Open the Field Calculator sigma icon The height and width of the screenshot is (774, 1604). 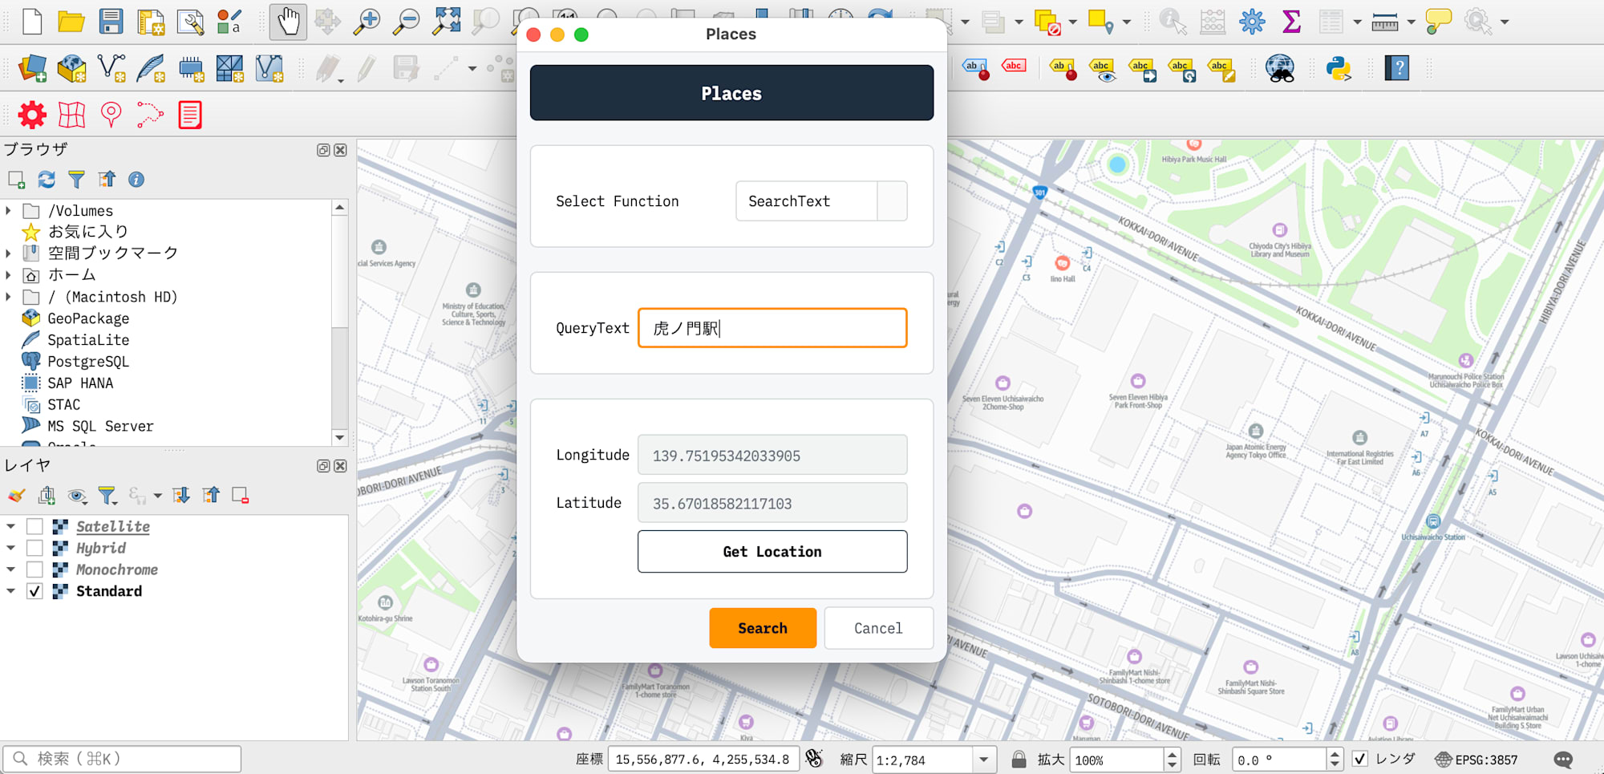click(x=1291, y=22)
